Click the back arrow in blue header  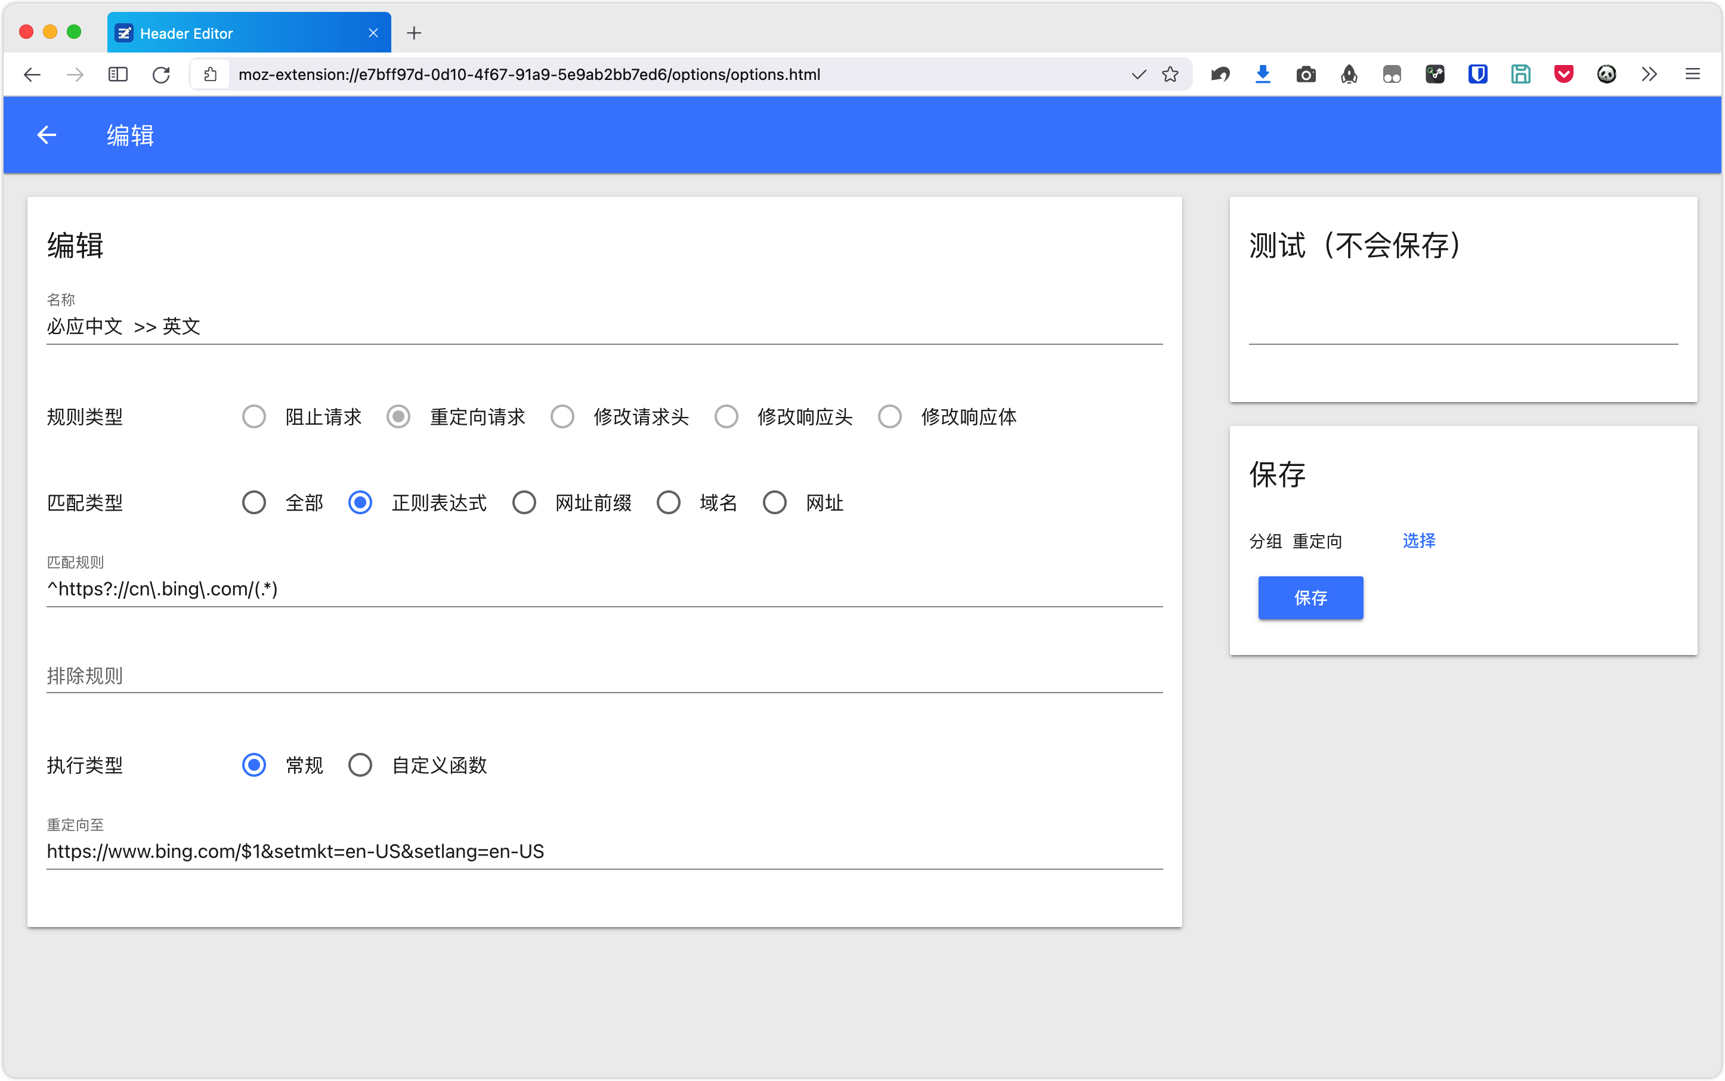(x=47, y=134)
